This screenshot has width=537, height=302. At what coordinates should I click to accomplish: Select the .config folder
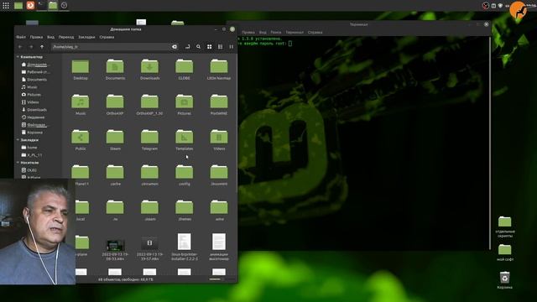click(x=185, y=172)
